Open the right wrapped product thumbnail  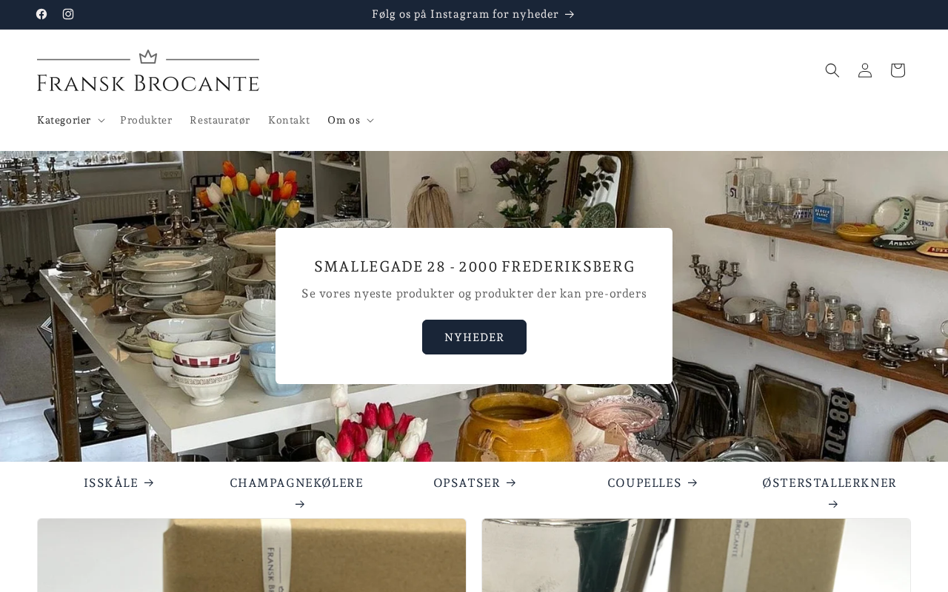696,555
